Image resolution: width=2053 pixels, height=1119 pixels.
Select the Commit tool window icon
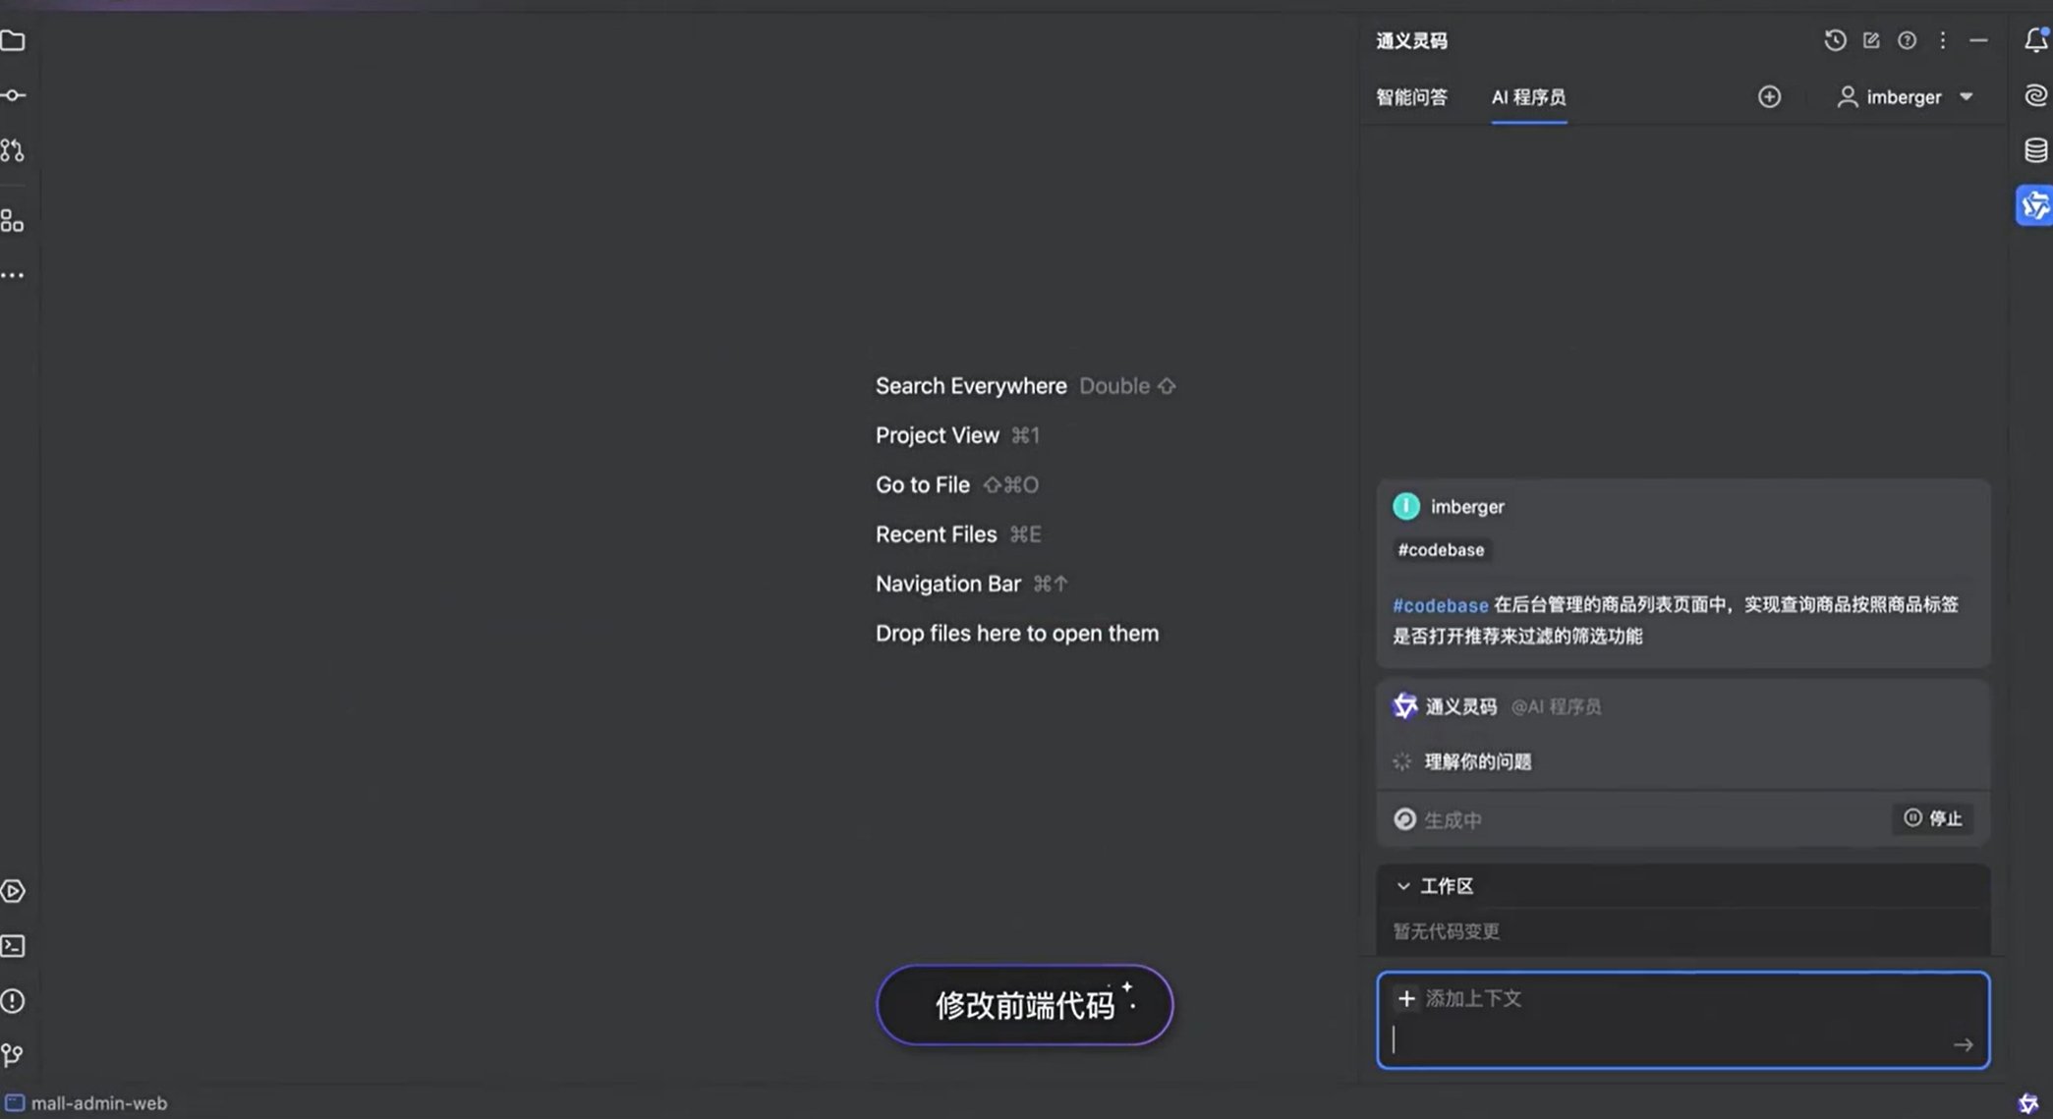pos(14,95)
